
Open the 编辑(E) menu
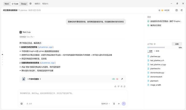(37, 4)
